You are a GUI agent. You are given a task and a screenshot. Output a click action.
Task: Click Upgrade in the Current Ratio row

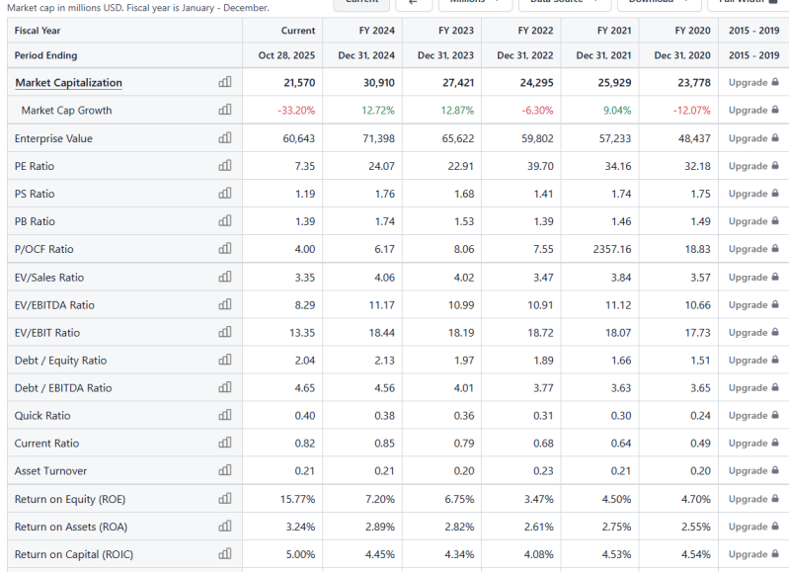pyautogui.click(x=753, y=444)
